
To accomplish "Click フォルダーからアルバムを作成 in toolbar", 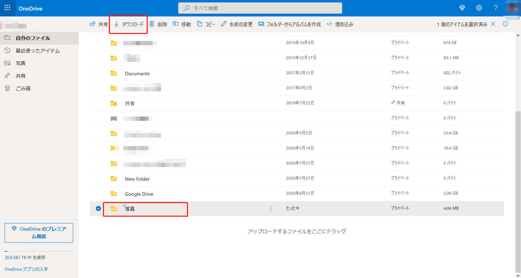I will [290, 24].
